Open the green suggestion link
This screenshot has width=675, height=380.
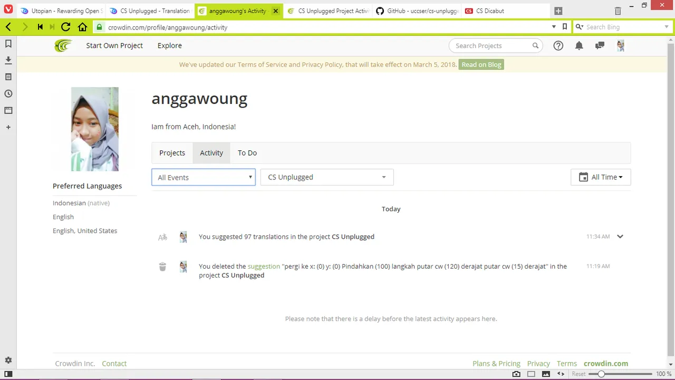pyautogui.click(x=264, y=267)
